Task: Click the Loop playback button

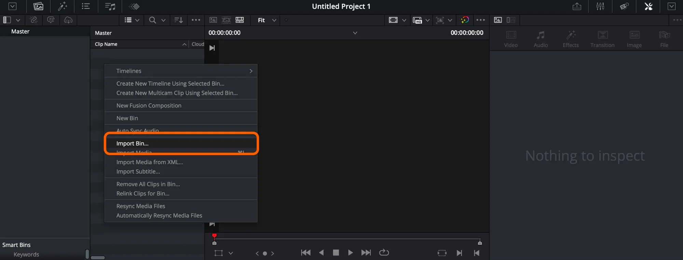Action: (x=384, y=252)
